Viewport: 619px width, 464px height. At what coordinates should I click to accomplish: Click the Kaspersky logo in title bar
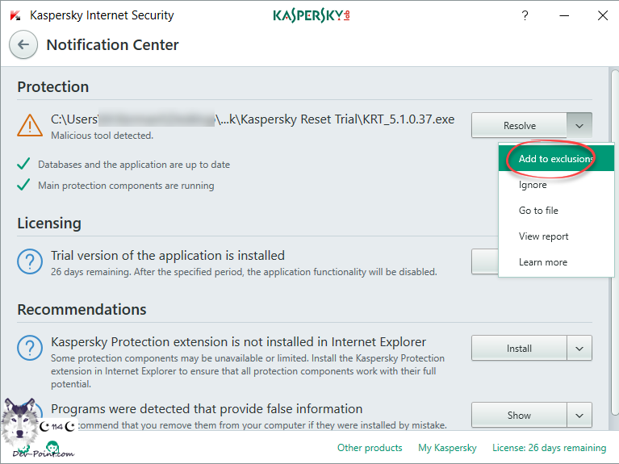point(311,15)
